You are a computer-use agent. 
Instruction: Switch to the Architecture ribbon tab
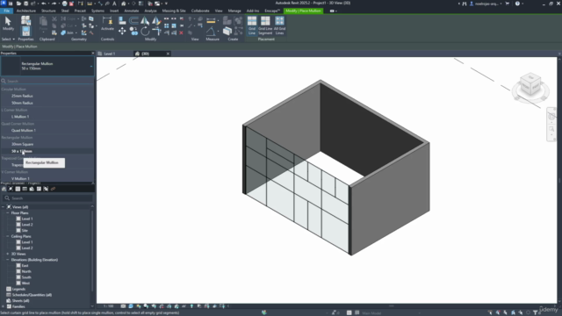(26, 11)
